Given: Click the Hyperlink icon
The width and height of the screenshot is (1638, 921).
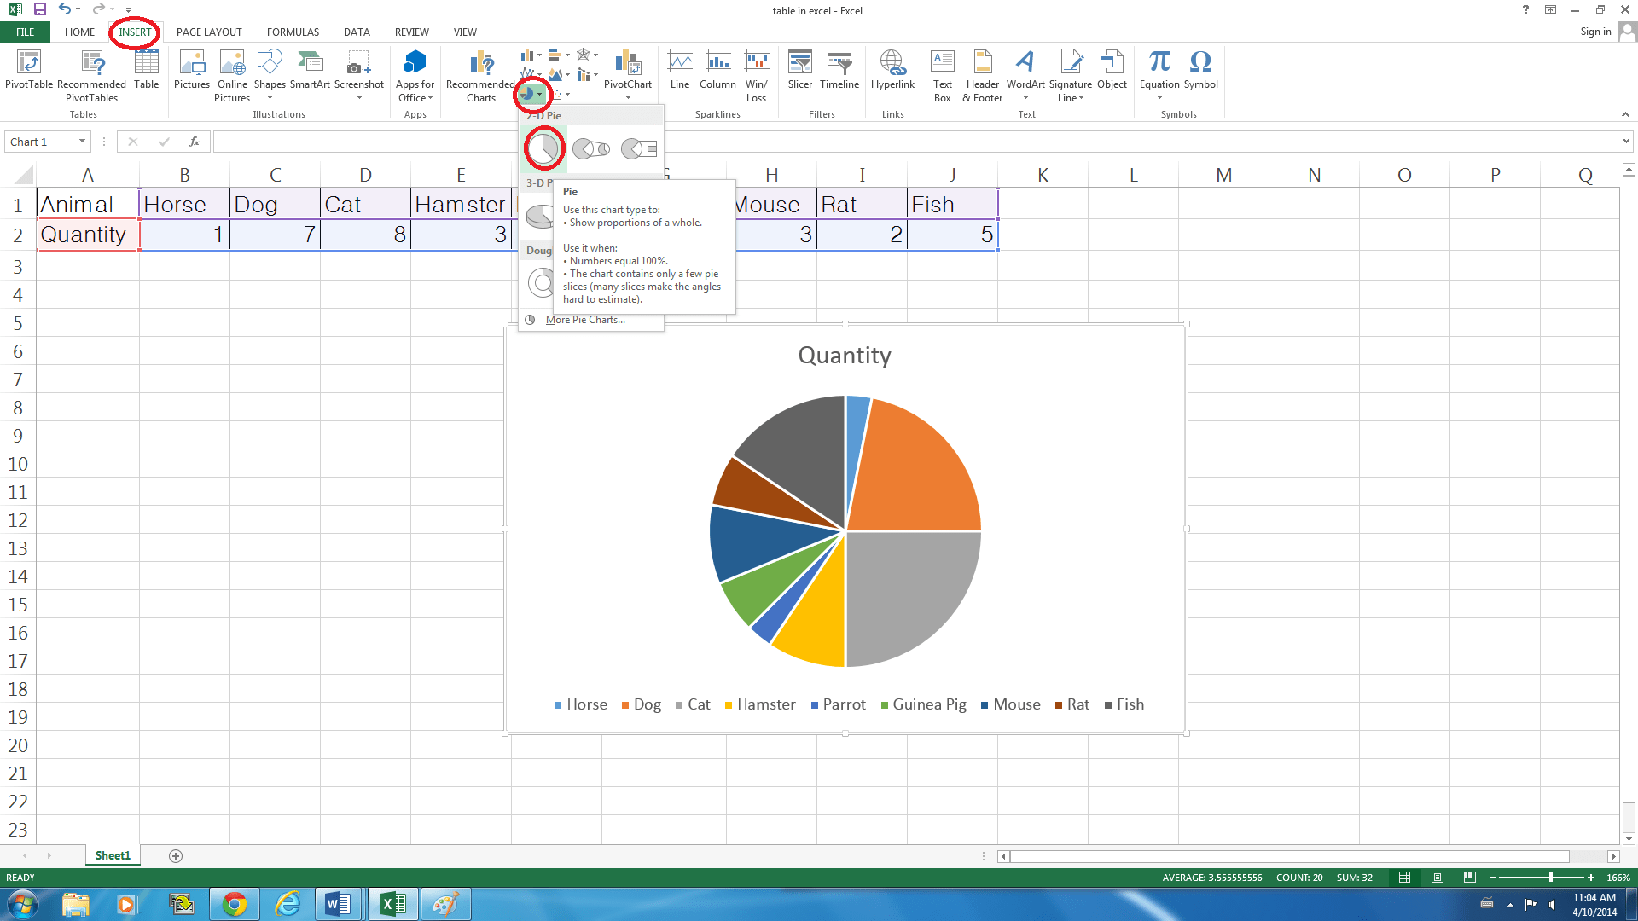Looking at the screenshot, I should [892, 64].
